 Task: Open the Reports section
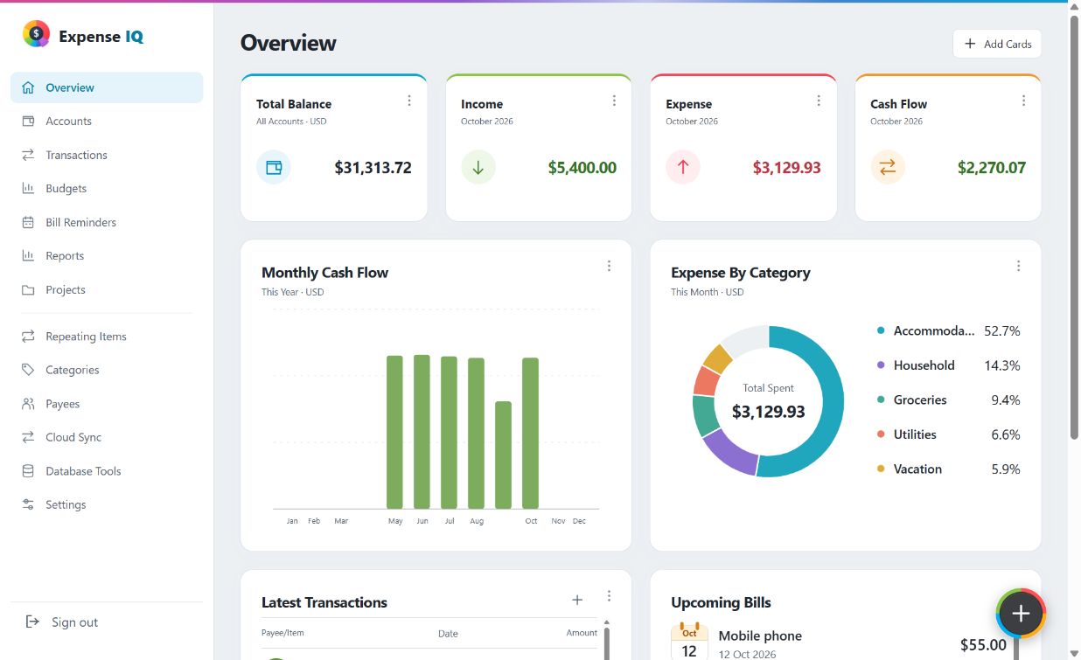point(107,256)
